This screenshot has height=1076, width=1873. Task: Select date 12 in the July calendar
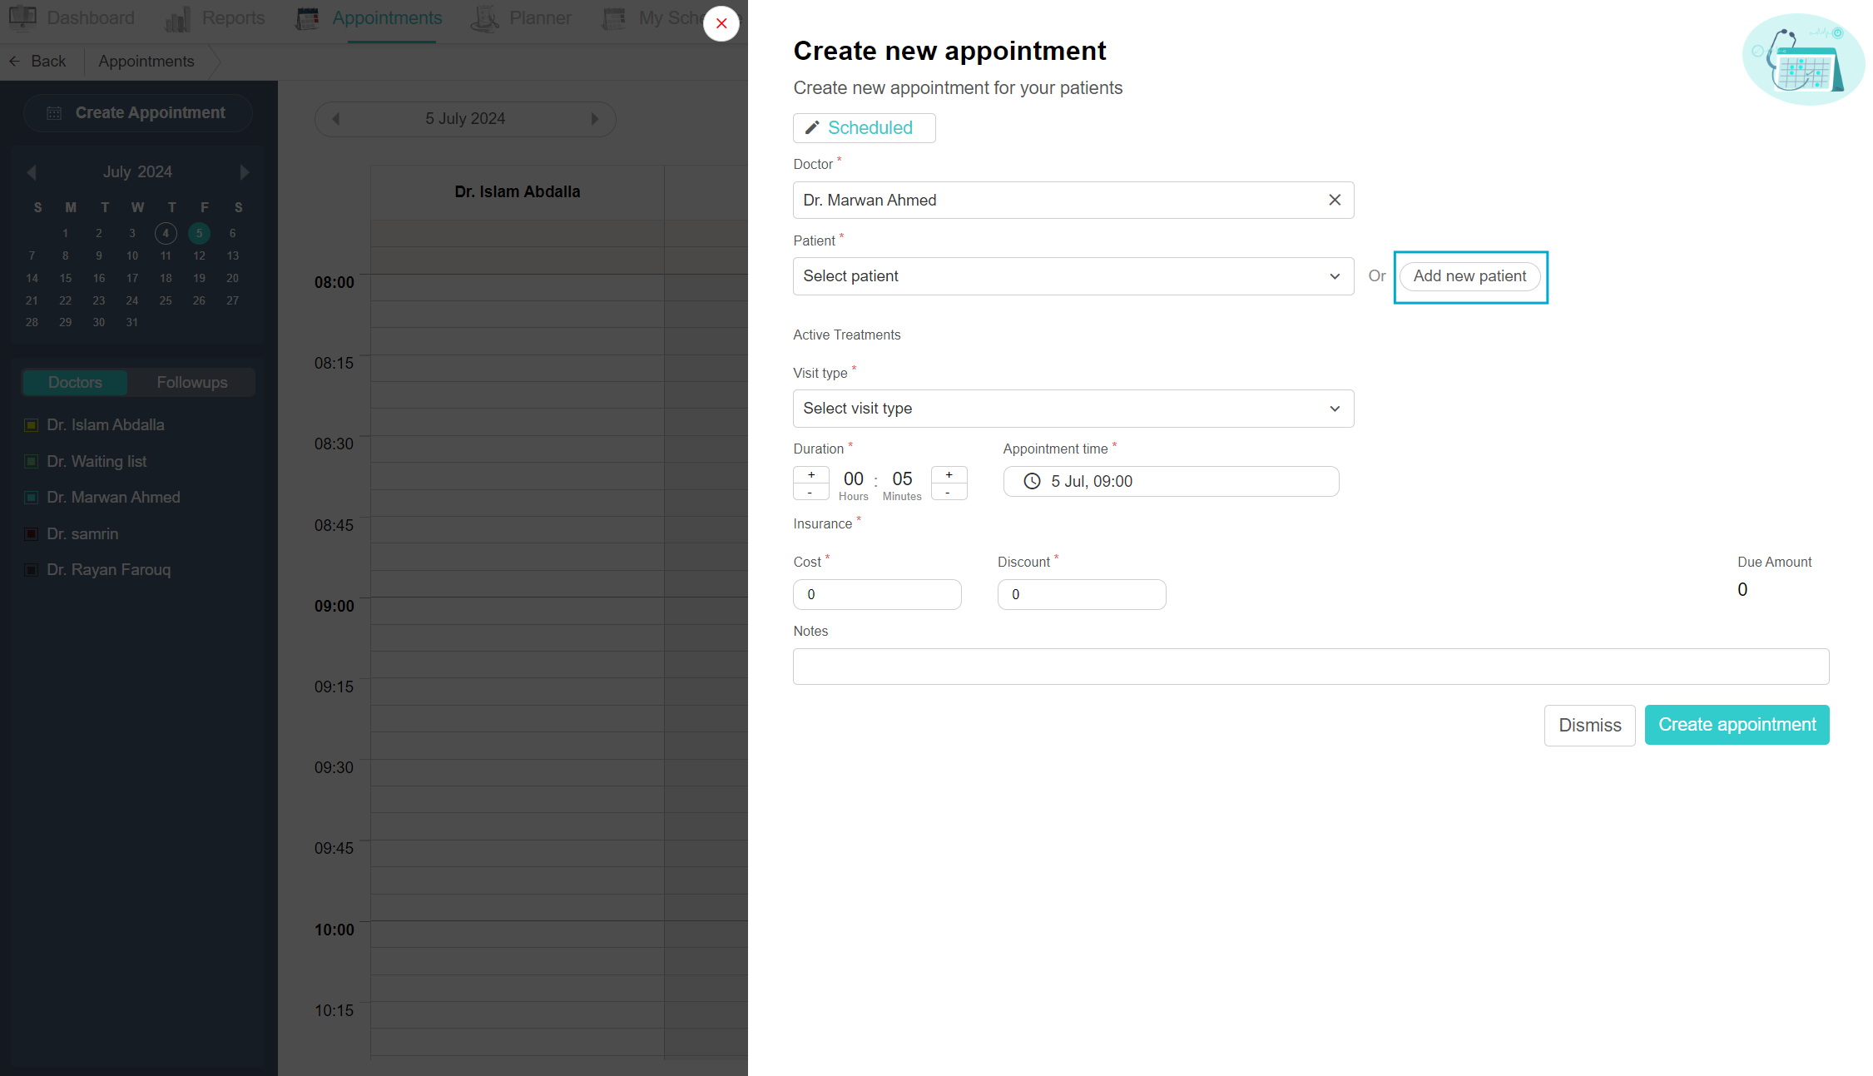point(199,255)
